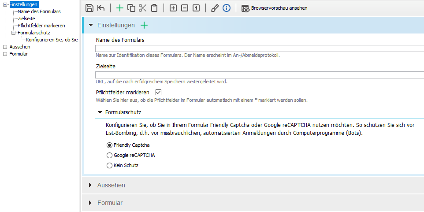Expand Aussehen node in tree

pos(5,47)
